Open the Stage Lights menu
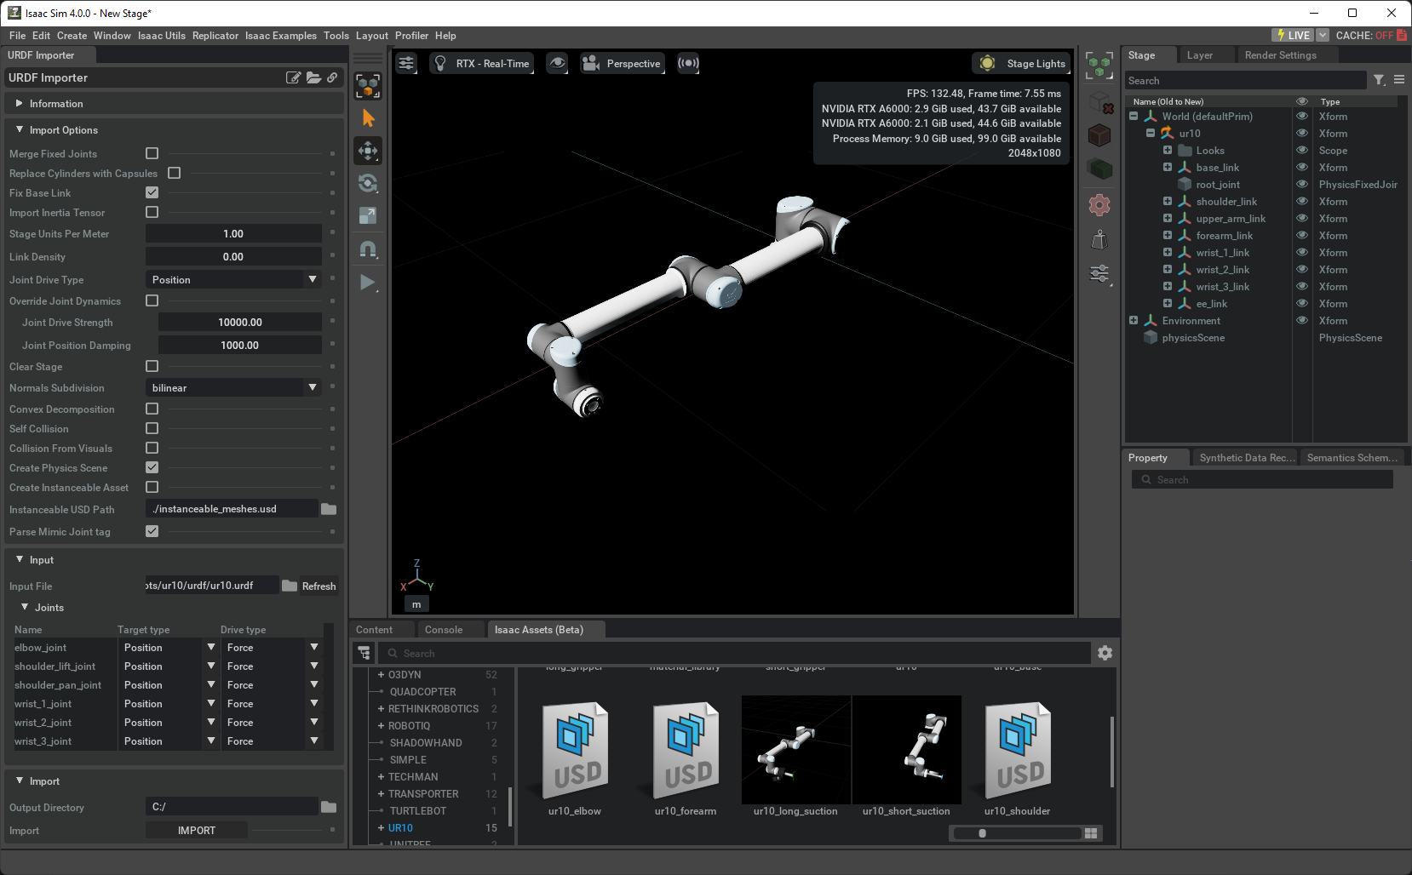The height and width of the screenshot is (875, 1412). [x=1021, y=63]
